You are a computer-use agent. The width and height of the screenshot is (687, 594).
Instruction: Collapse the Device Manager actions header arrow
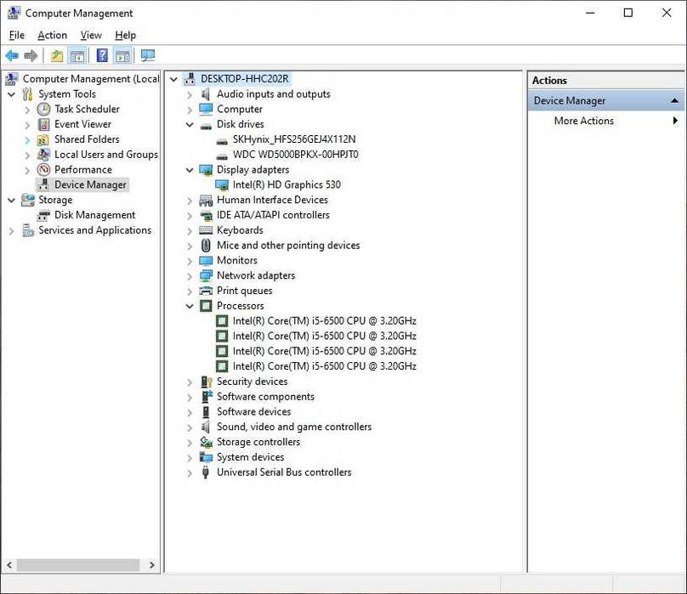click(675, 101)
